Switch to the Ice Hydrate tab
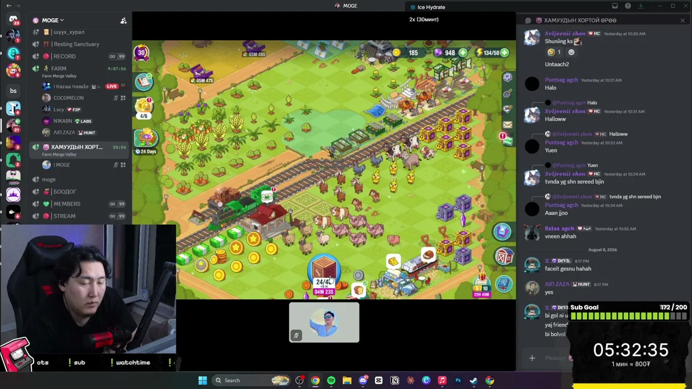This screenshot has height=389, width=692. point(428,7)
